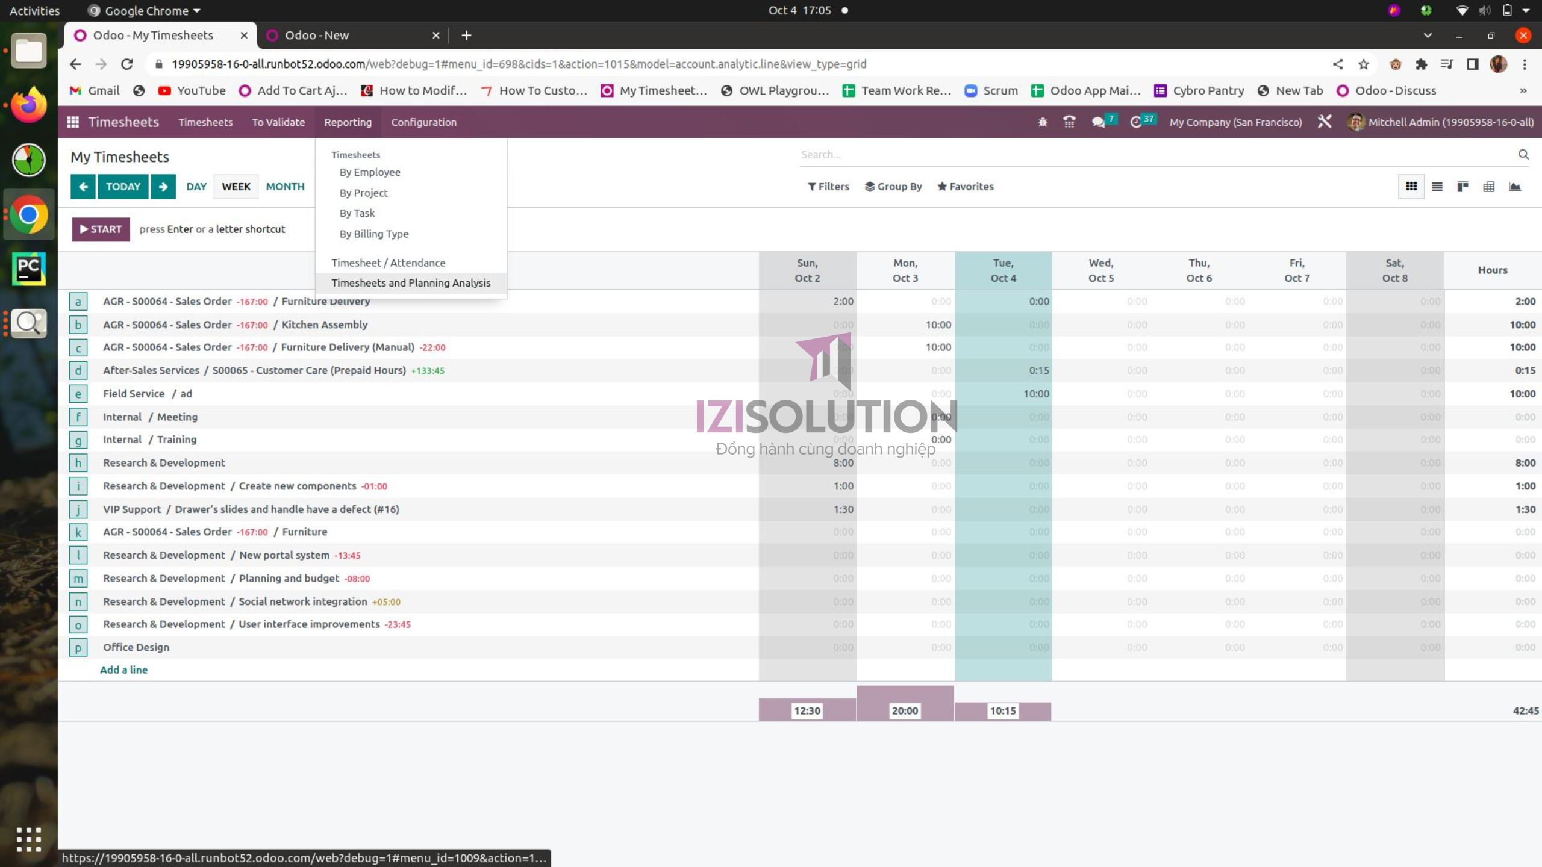
Task: Switch to WEEK view toggle
Action: click(235, 187)
